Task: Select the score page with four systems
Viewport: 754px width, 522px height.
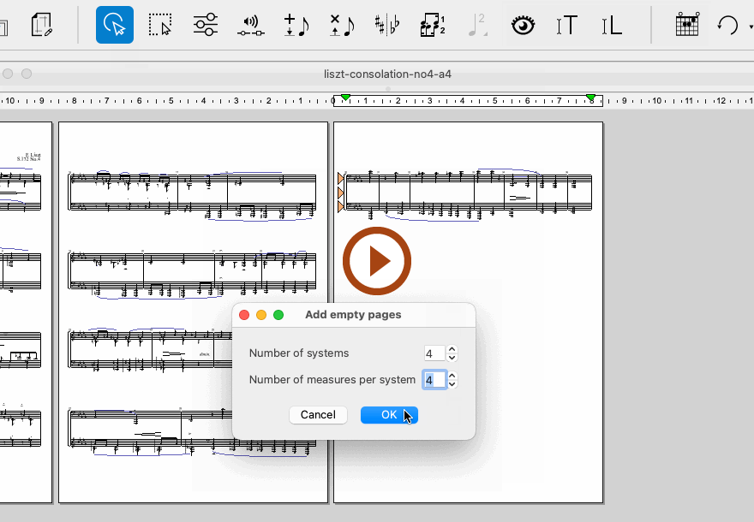Action: tap(194, 312)
